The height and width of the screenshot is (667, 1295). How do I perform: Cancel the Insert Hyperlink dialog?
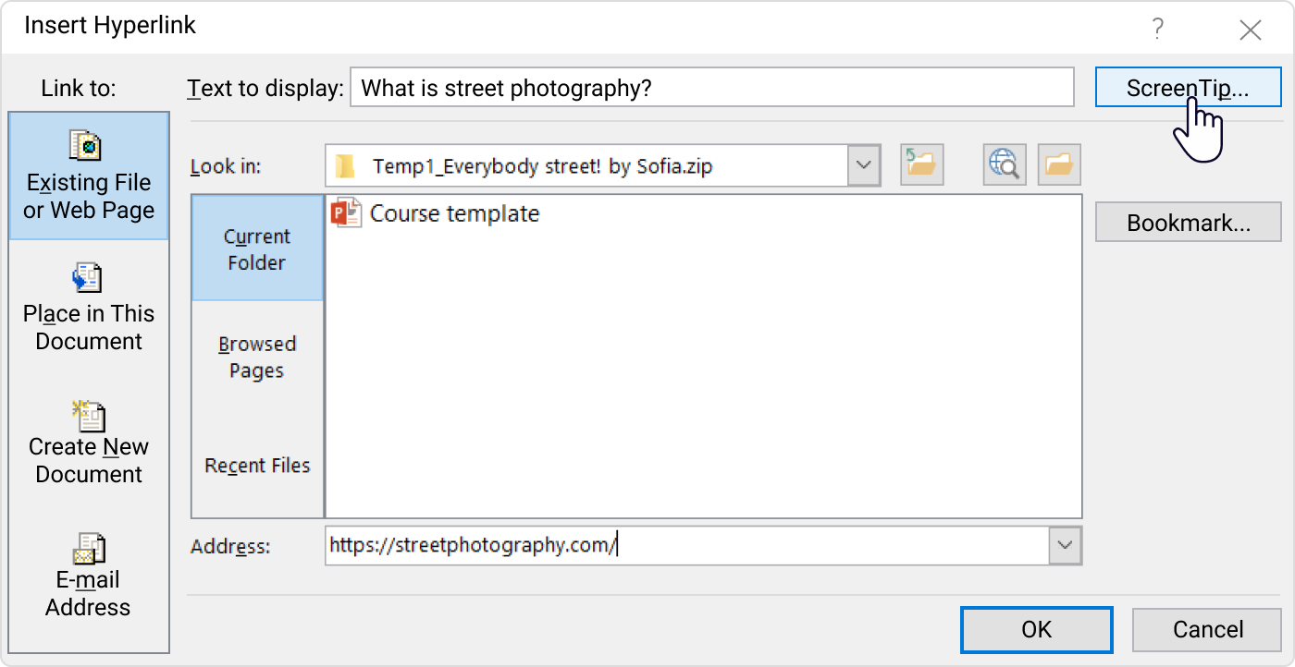click(x=1207, y=629)
